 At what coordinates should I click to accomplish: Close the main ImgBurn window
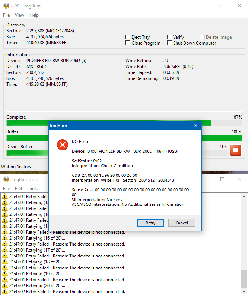pyautogui.click(x=239, y=6)
